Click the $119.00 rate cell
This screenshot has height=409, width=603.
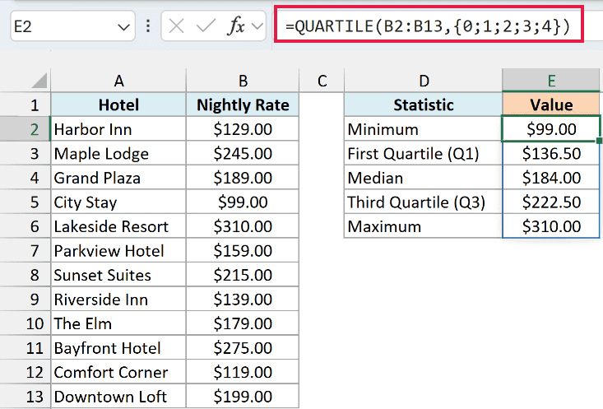point(243,372)
